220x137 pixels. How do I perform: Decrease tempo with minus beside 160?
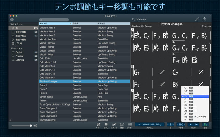(177, 124)
